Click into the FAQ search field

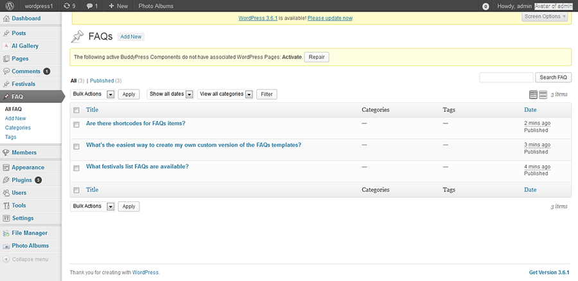[506, 78]
